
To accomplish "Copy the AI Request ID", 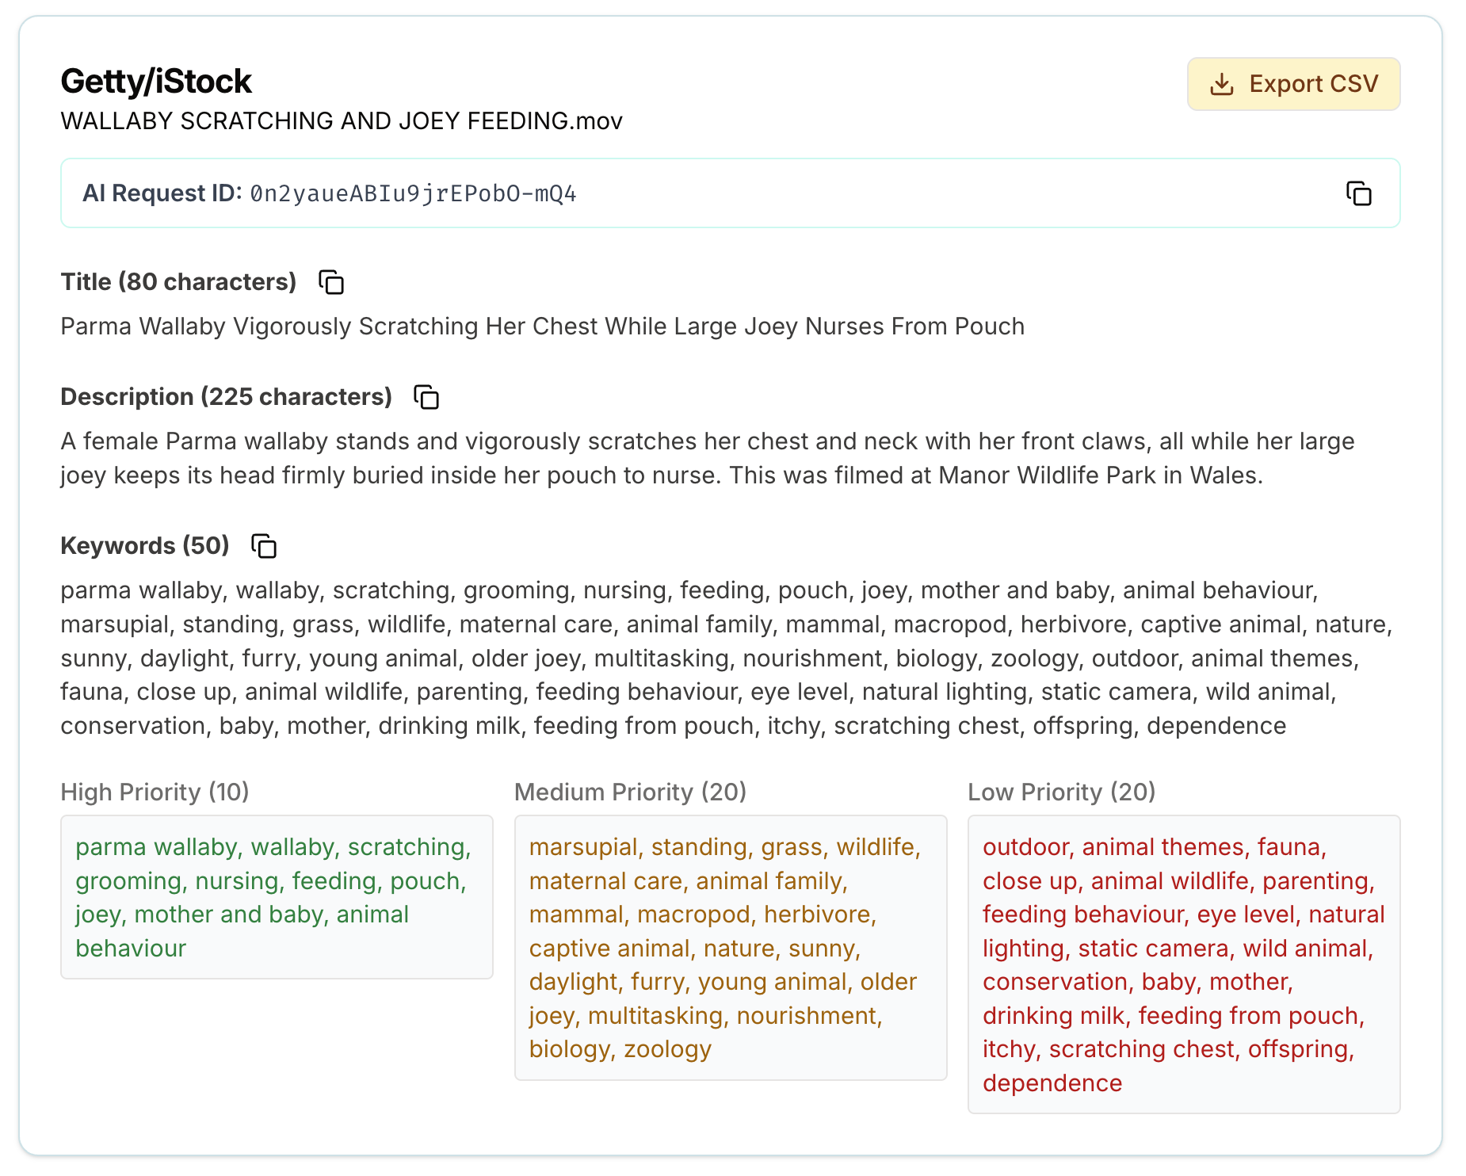I will (x=1358, y=193).
